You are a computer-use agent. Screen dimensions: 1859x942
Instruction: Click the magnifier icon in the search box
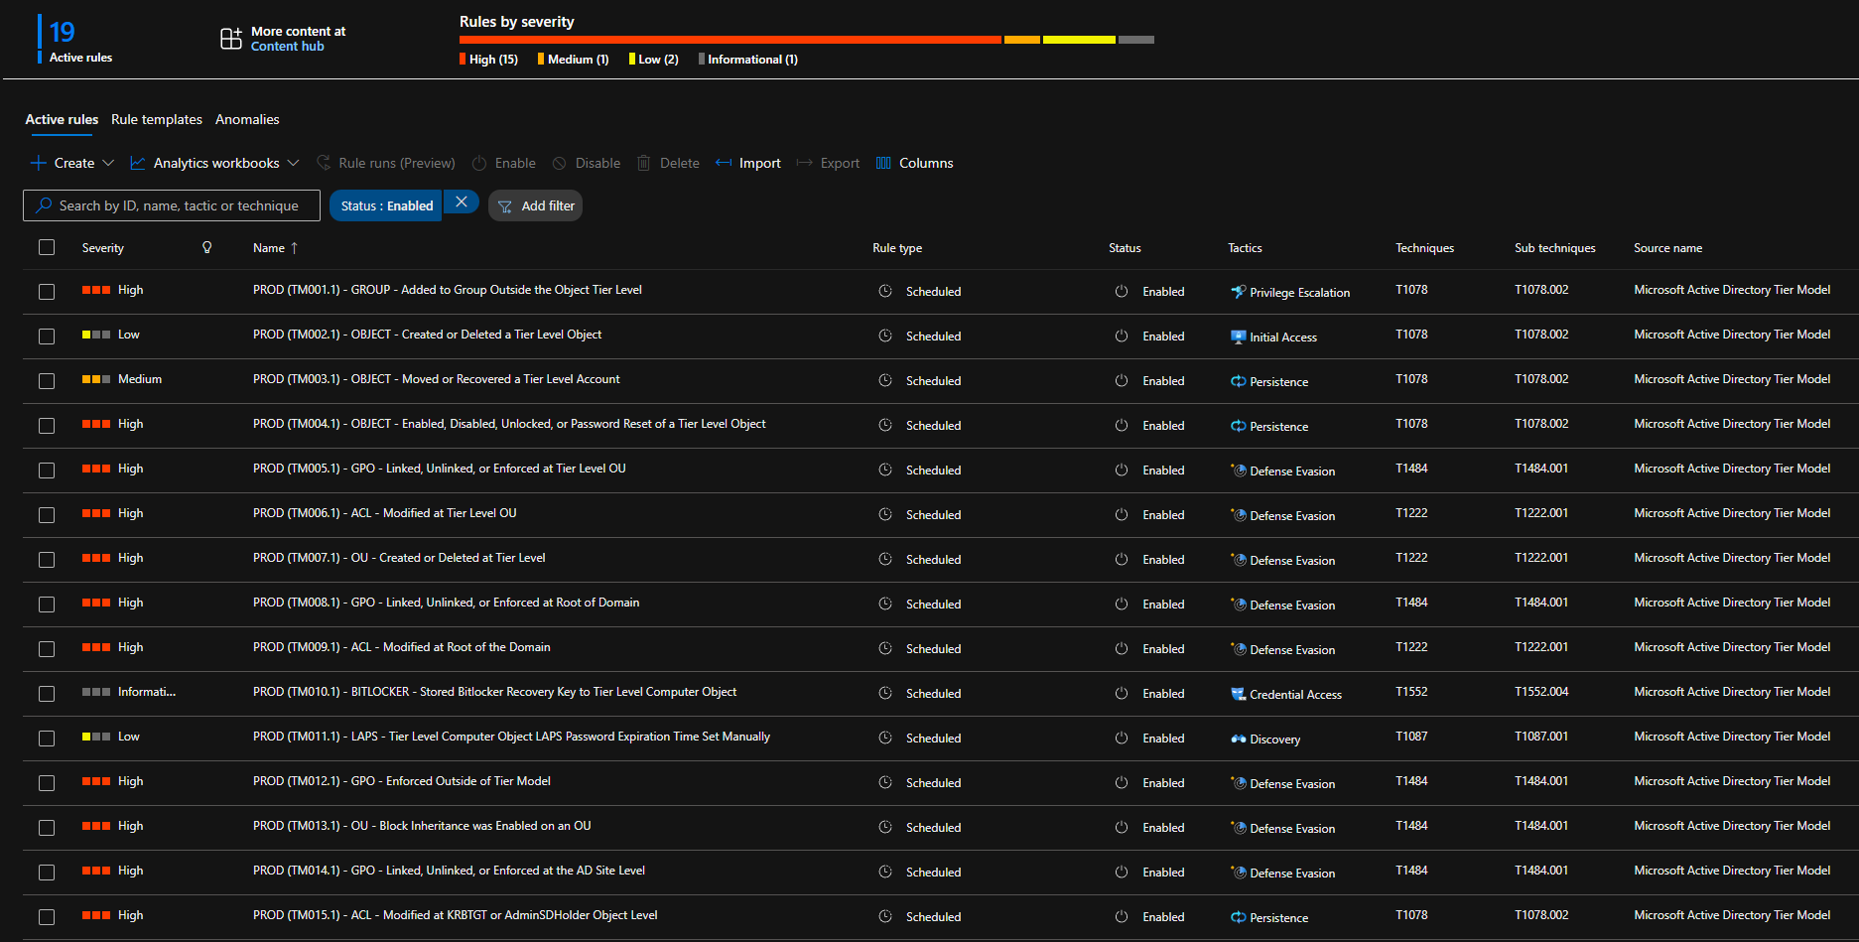[44, 205]
